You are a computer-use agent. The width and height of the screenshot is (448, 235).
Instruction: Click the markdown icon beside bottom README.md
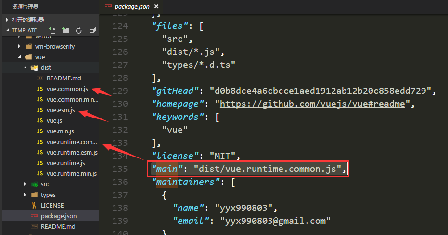pos(34,226)
